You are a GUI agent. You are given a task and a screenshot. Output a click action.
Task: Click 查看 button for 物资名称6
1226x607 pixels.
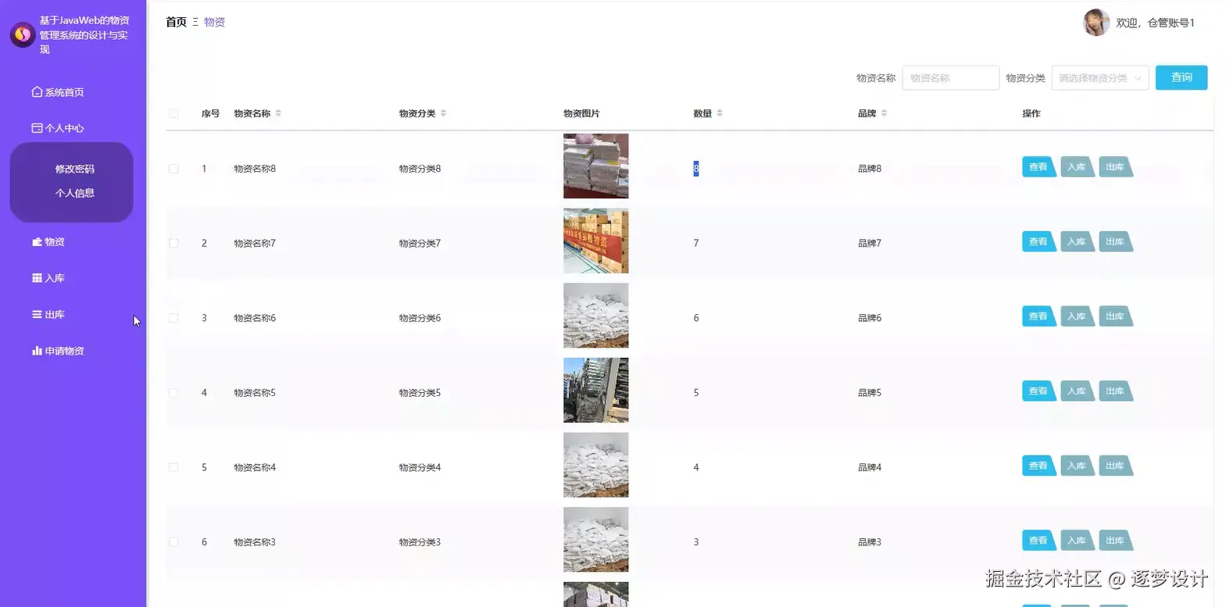click(1038, 316)
